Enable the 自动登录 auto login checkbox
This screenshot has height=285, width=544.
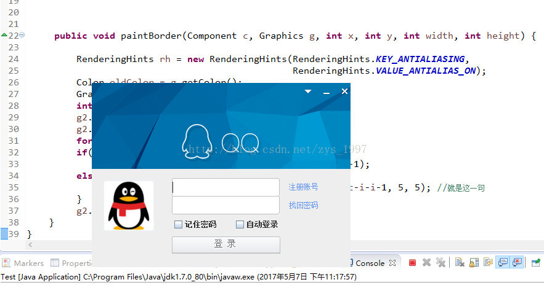(240, 224)
